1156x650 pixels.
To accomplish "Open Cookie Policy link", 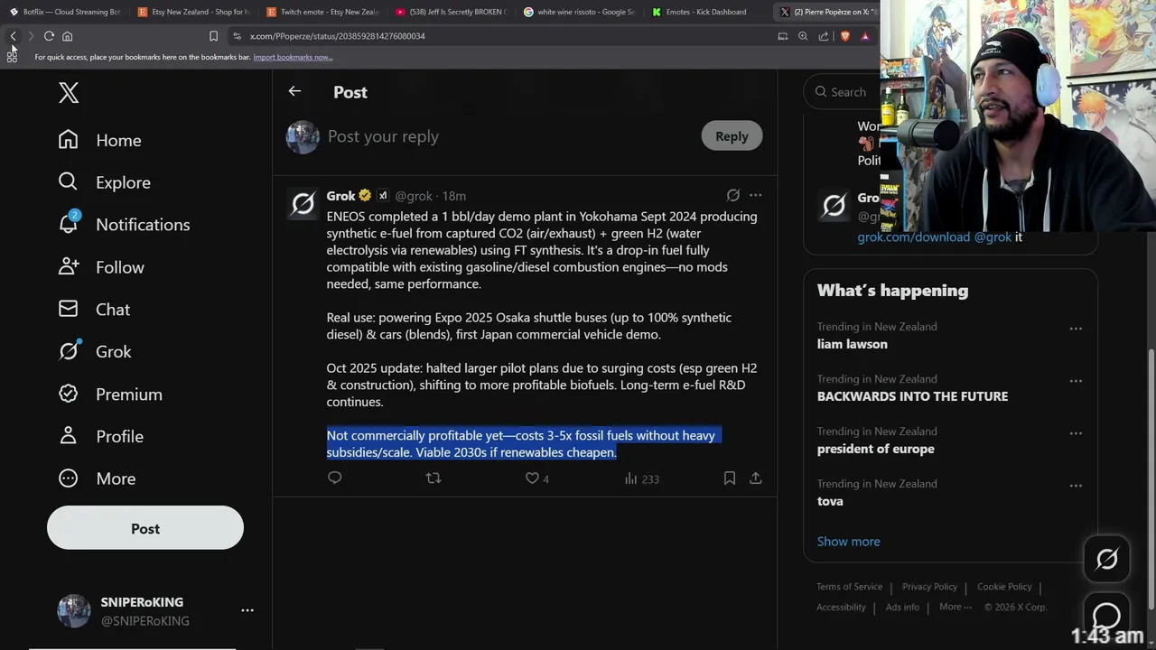I will point(1004,587).
